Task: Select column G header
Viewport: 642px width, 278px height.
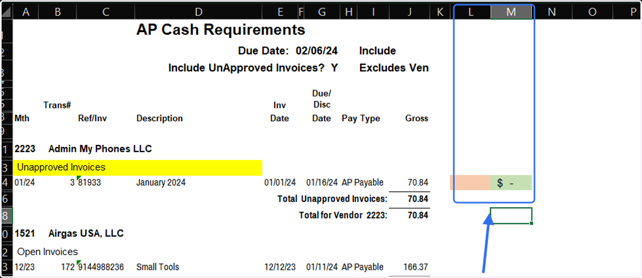Action: click(322, 12)
